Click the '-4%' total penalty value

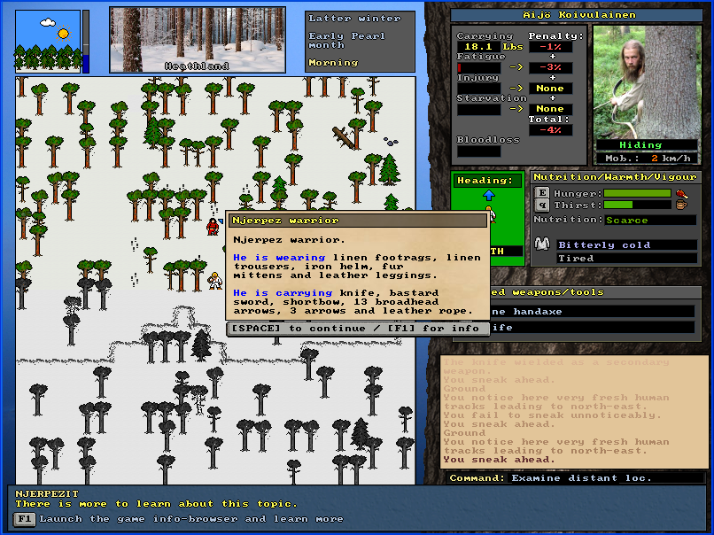pos(550,130)
